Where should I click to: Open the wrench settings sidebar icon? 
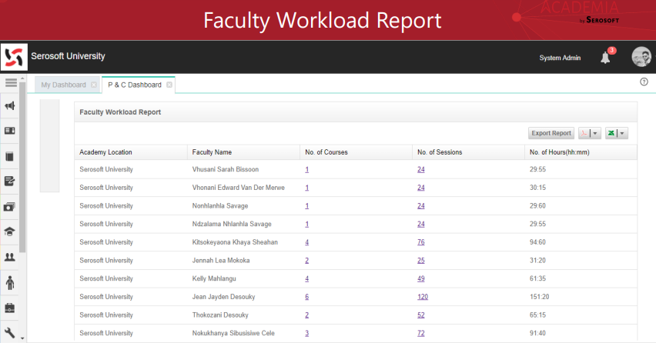[11, 334]
